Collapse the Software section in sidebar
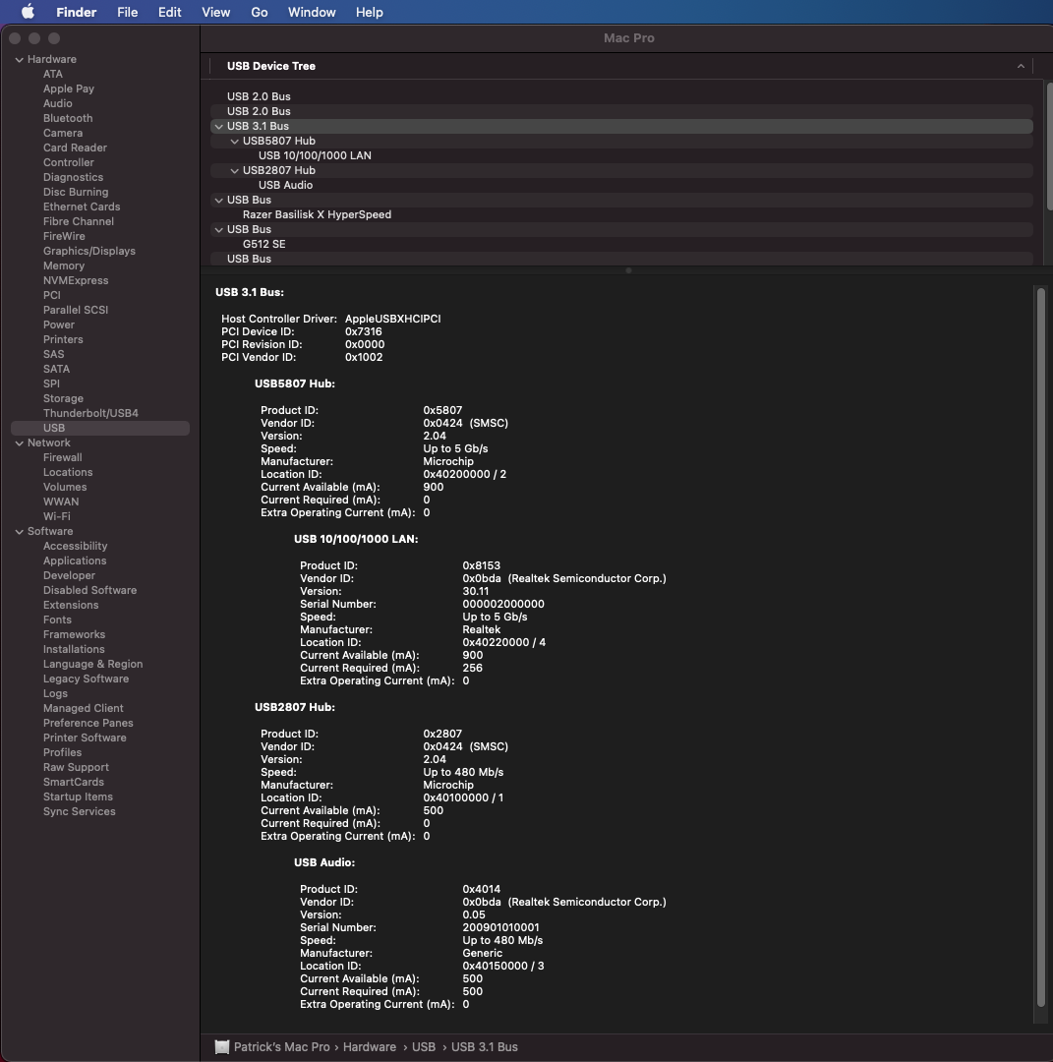 19,532
